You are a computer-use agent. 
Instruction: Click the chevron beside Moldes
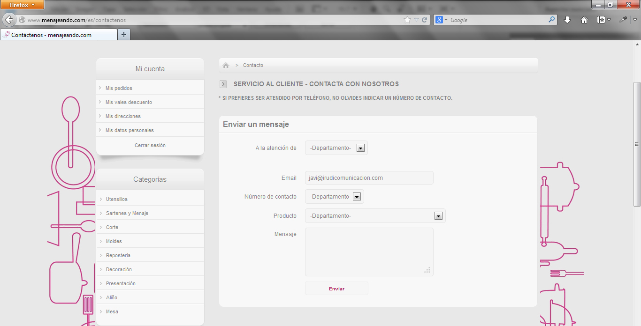(x=100, y=241)
